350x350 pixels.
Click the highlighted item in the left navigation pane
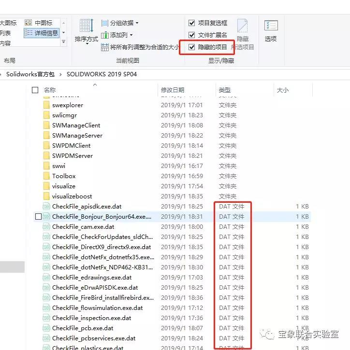(x=12, y=267)
